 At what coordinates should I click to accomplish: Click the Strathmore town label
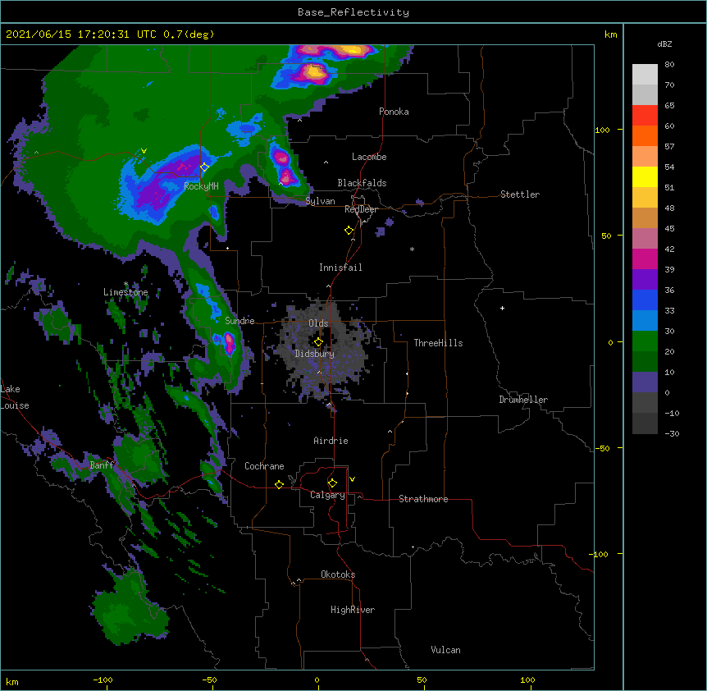423,499
